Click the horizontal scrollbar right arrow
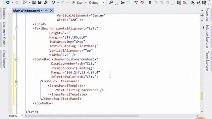The height and width of the screenshot is (119, 212). coord(197,116)
